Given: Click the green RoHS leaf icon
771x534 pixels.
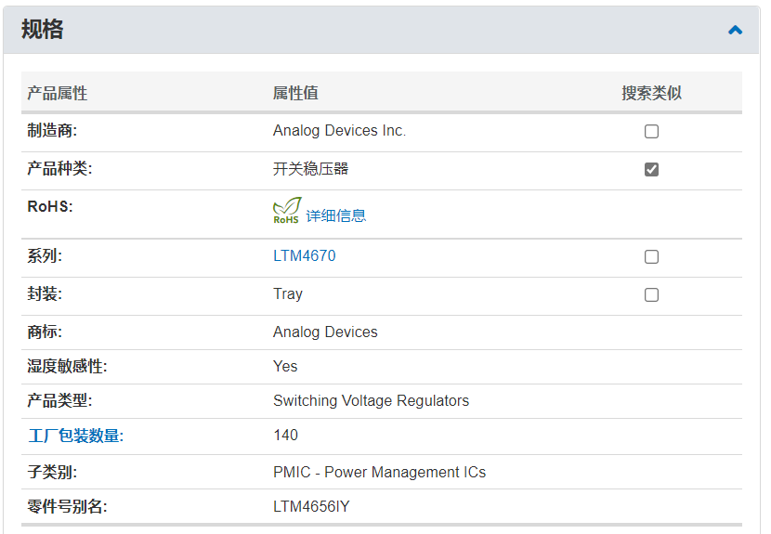Looking at the screenshot, I should [x=286, y=211].
